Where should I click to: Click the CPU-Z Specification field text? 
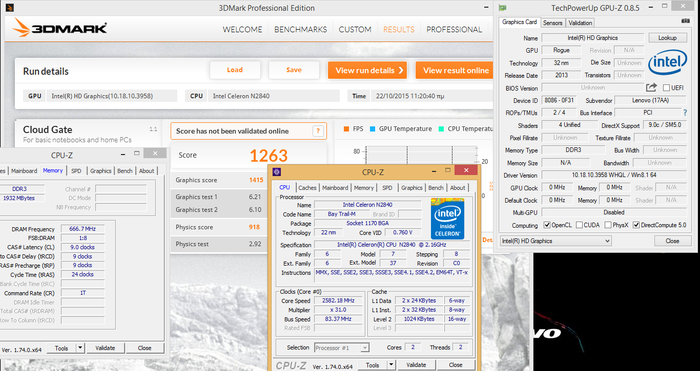(391, 245)
